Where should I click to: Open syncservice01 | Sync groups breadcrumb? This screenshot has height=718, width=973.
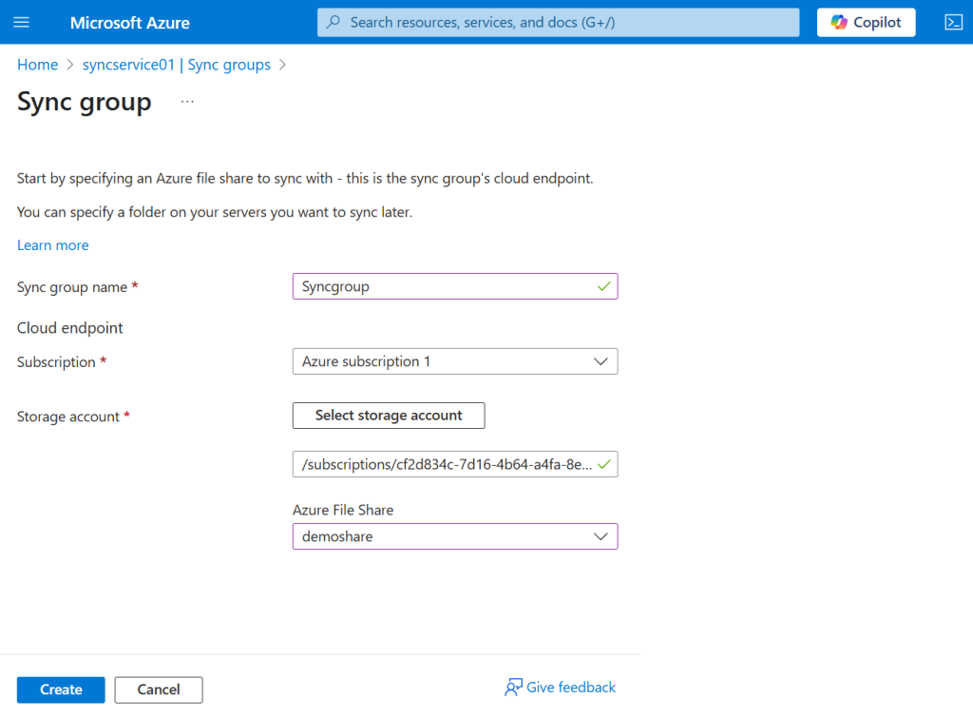tap(176, 65)
